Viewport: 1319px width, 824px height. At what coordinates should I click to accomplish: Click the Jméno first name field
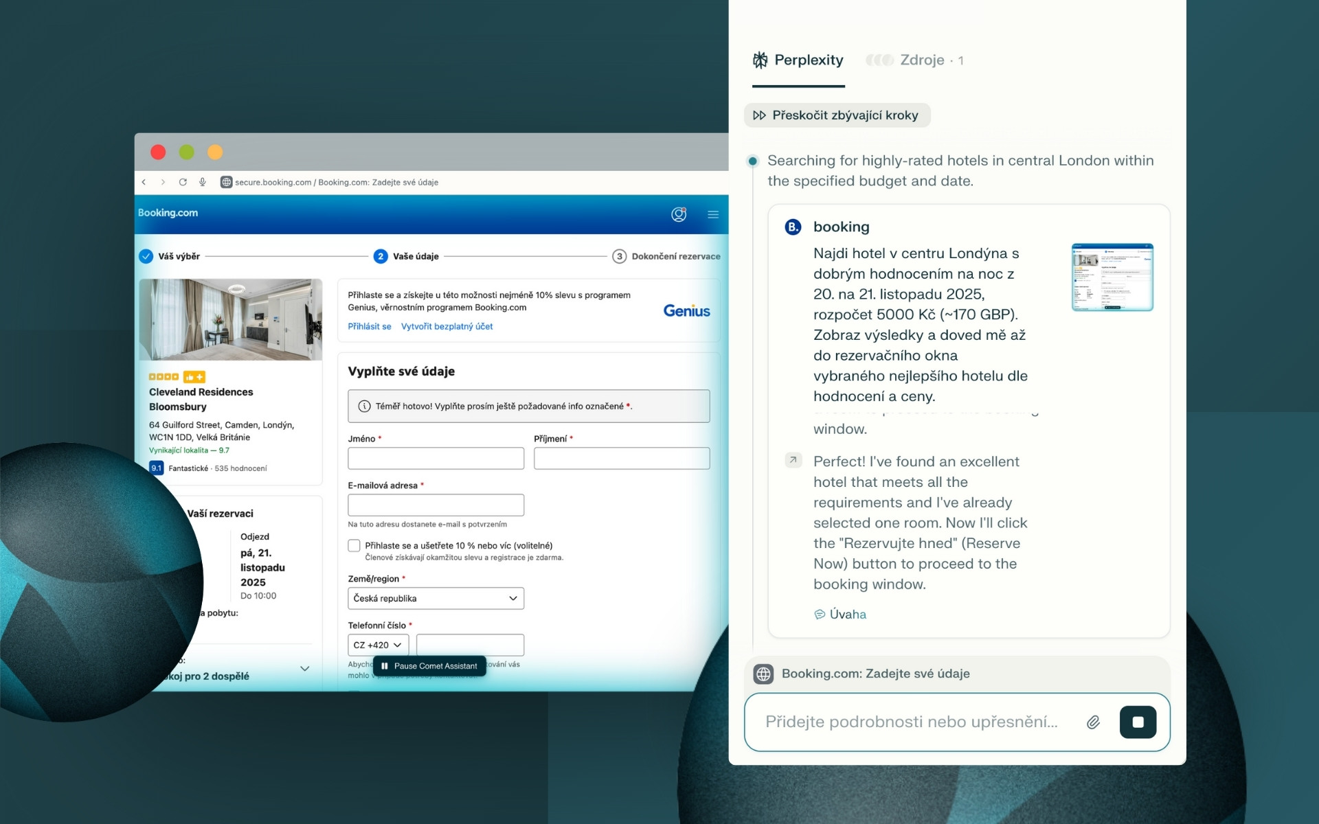436,458
